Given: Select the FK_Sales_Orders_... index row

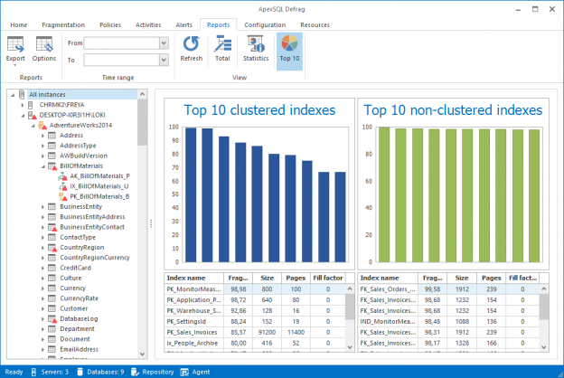Looking at the screenshot, I should (x=448, y=289).
